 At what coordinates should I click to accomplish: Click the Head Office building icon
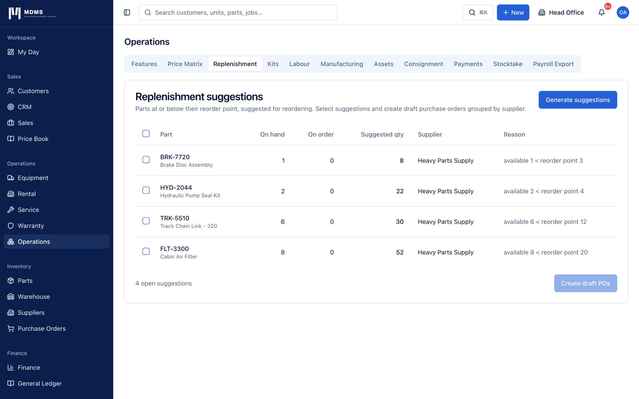pyautogui.click(x=542, y=12)
